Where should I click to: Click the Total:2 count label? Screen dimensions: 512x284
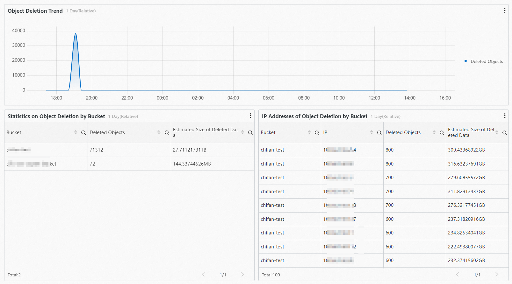(x=14, y=275)
